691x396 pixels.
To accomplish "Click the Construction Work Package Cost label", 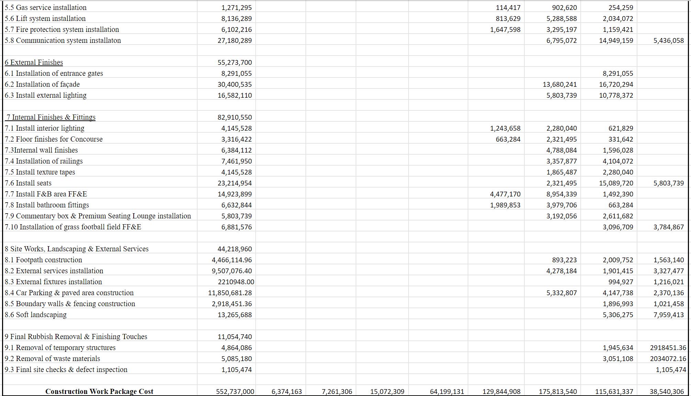I will click(99, 391).
